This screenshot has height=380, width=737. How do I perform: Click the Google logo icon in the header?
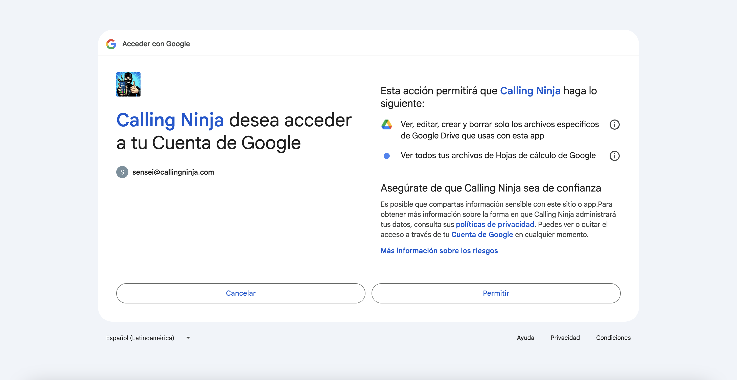(111, 44)
